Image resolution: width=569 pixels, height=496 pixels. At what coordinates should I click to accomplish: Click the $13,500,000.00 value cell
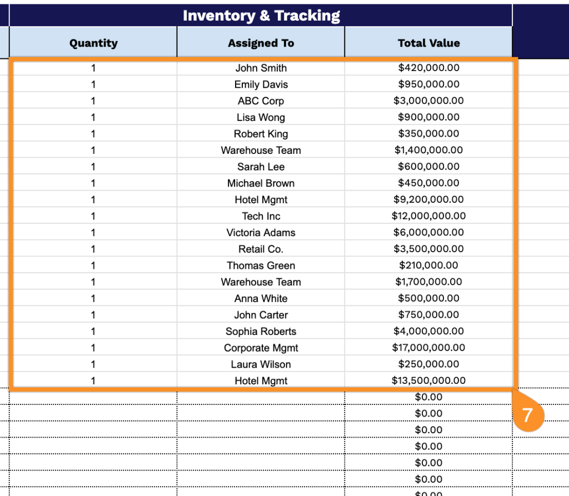click(x=428, y=380)
